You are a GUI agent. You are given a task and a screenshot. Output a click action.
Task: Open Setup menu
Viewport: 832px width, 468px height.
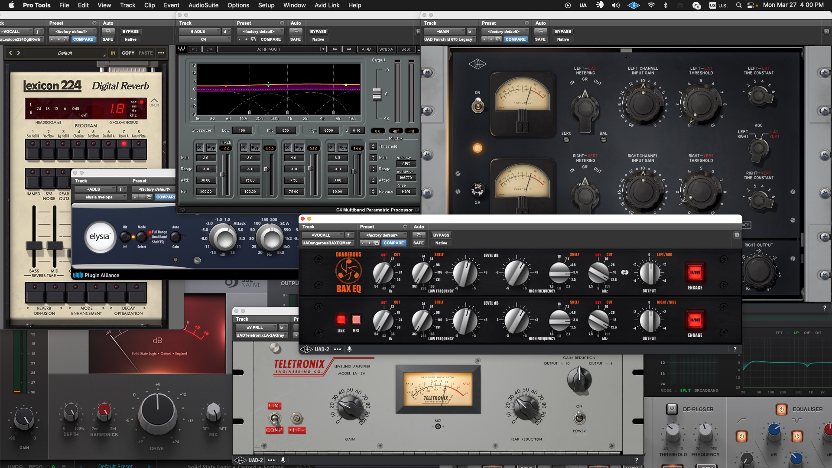point(266,5)
